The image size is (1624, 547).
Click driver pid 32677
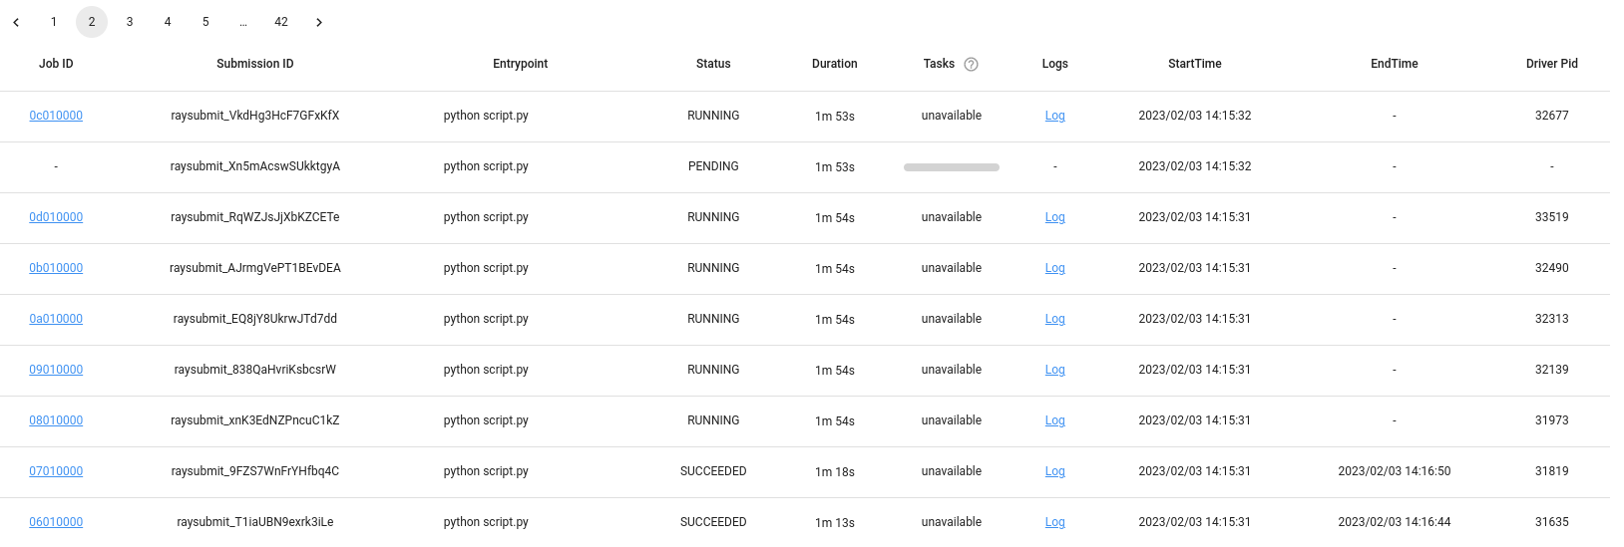(1552, 116)
